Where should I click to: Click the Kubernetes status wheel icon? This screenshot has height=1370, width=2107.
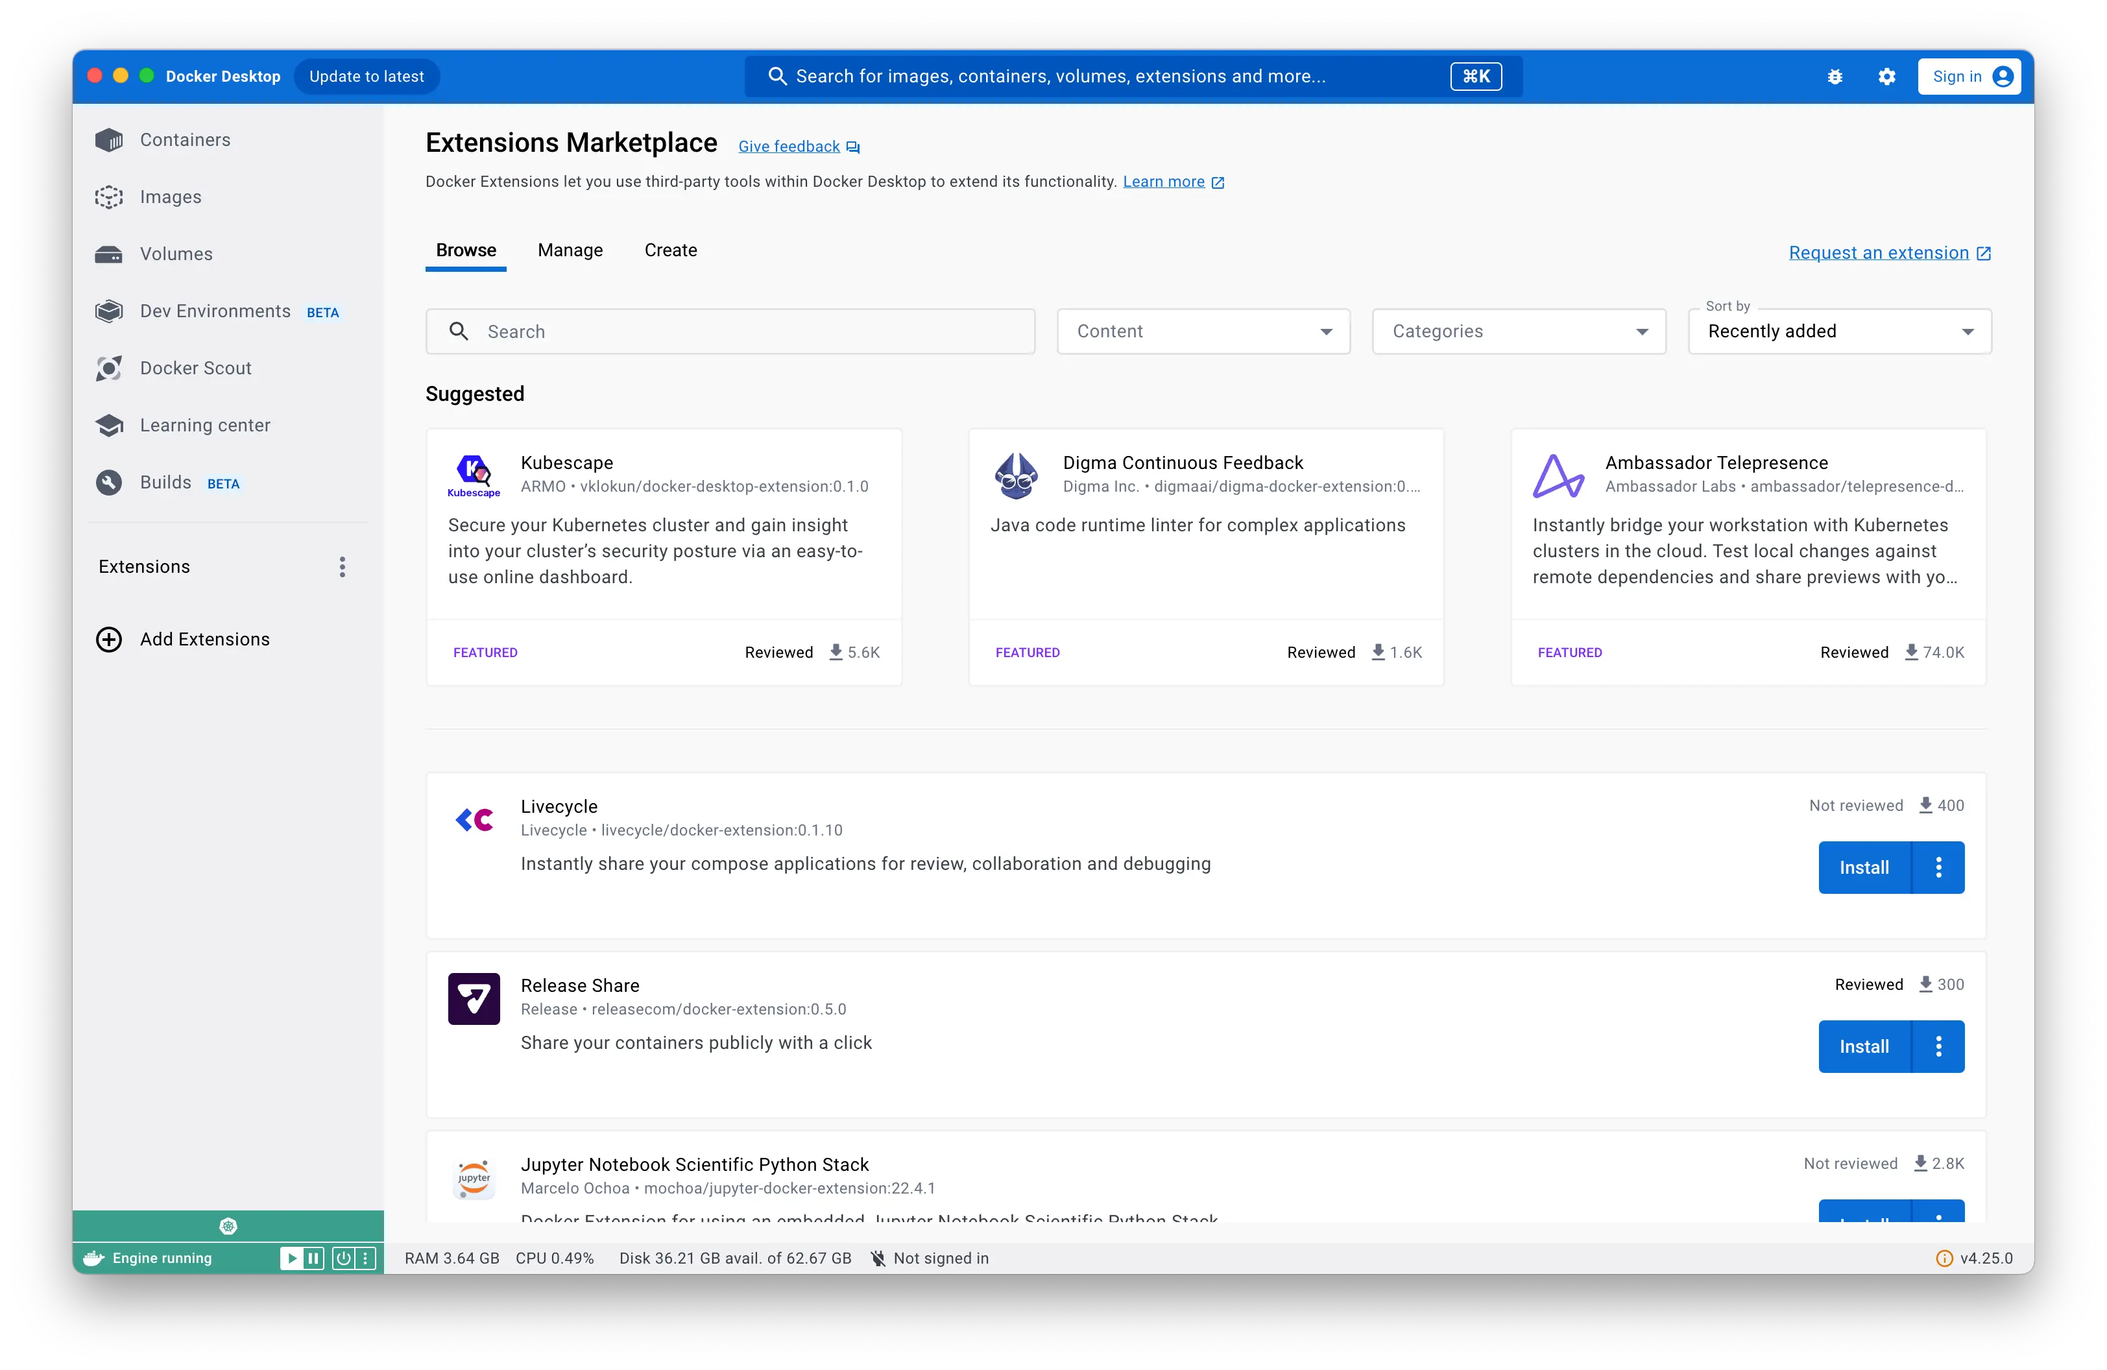click(x=228, y=1226)
